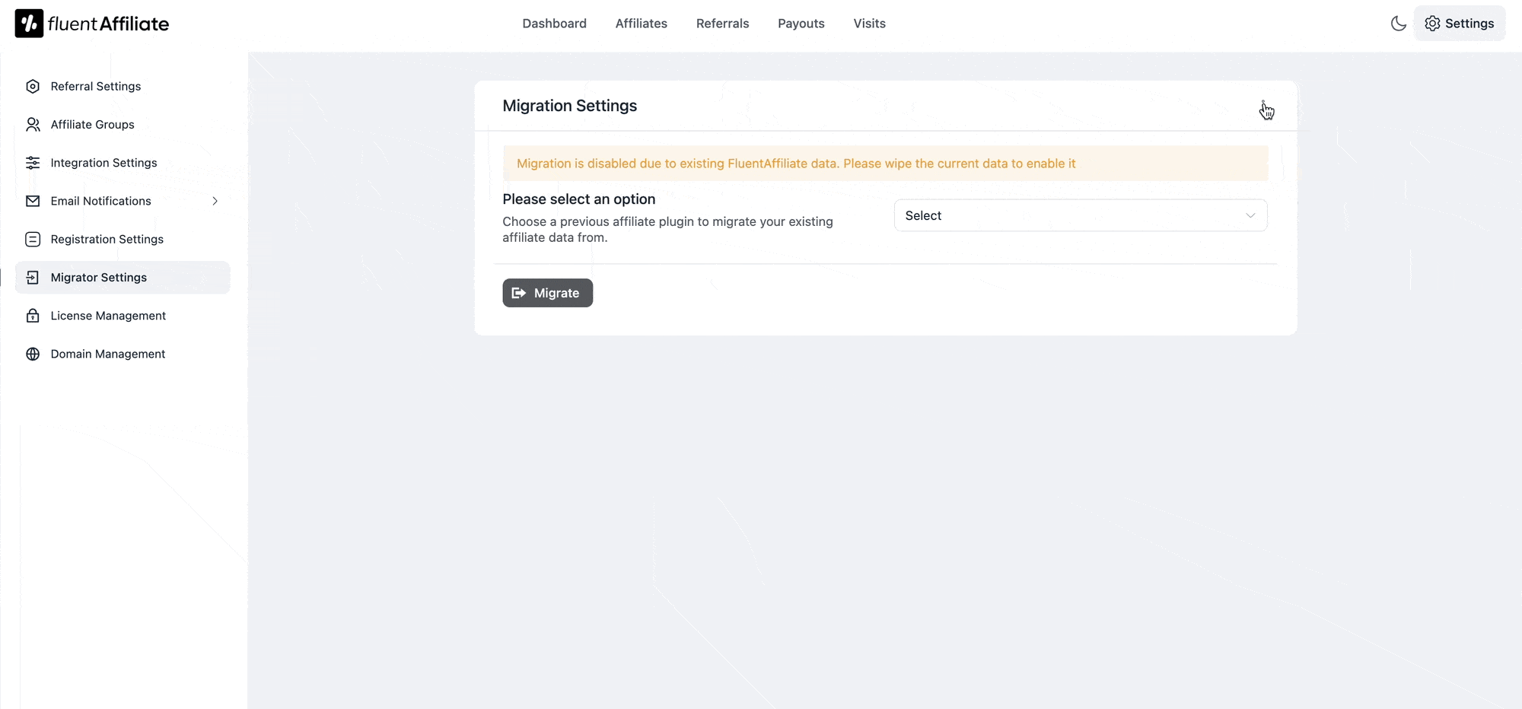Open the affiliate plugin Select dropdown
The width and height of the screenshot is (1522, 709).
tap(1079, 216)
